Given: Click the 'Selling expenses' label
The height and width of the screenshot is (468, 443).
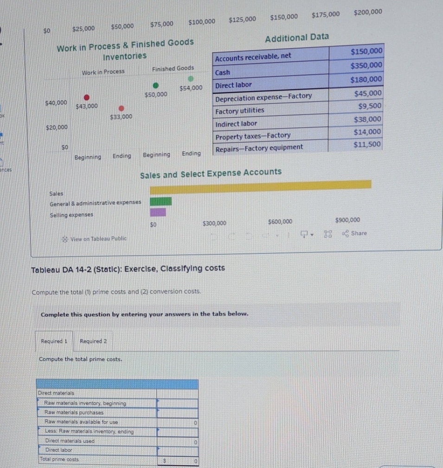Looking at the screenshot, I should coord(71,215).
